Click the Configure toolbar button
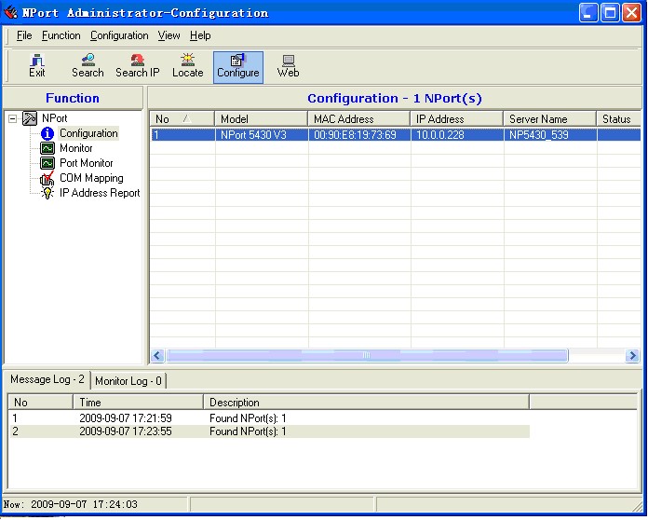Screen dimensions: 648x520 238,67
